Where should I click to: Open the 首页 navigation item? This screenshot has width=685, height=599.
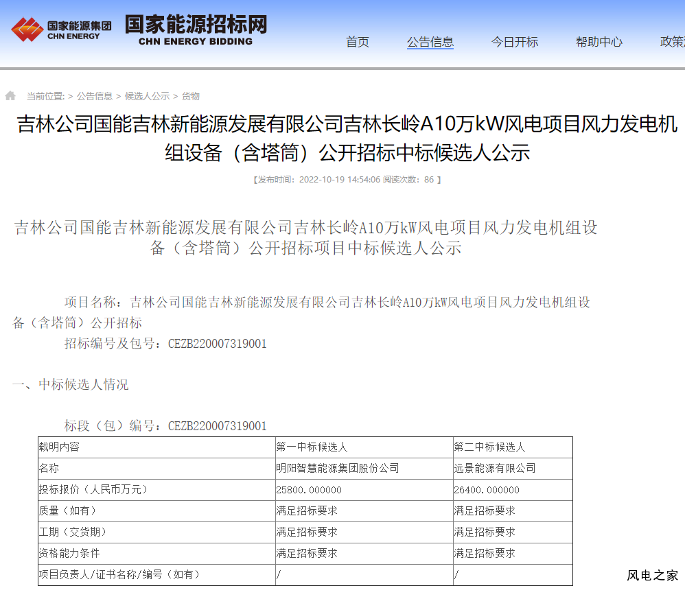358,42
